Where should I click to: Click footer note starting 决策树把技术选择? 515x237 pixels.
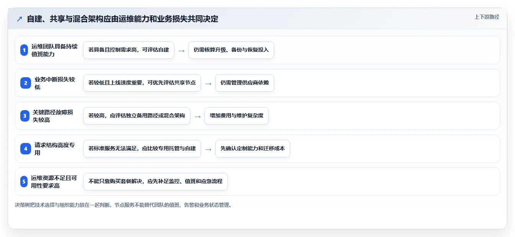pos(123,205)
